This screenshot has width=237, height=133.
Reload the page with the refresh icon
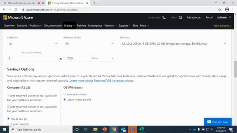click(16, 10)
